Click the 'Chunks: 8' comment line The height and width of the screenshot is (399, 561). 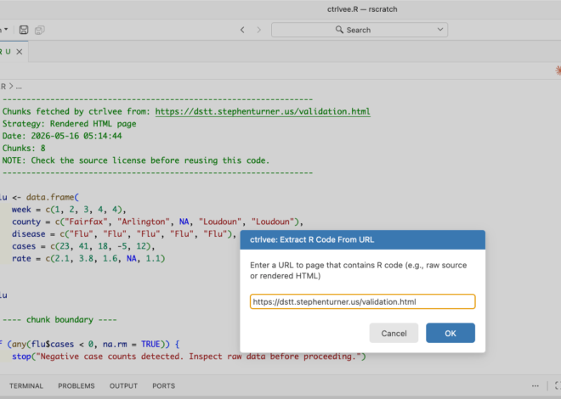click(24, 149)
